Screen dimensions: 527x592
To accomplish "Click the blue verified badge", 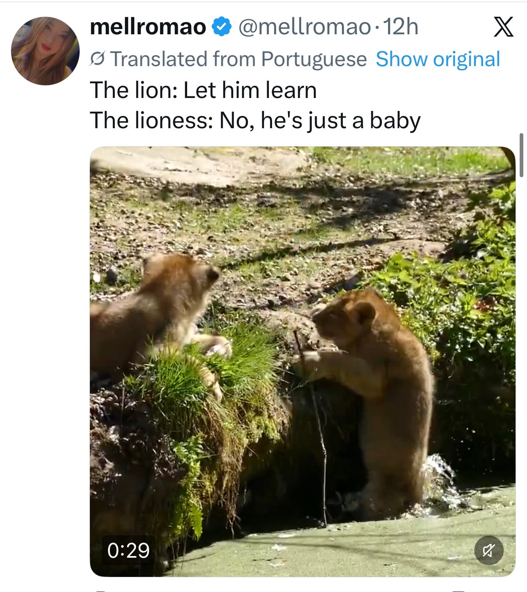I will pyautogui.click(x=221, y=27).
